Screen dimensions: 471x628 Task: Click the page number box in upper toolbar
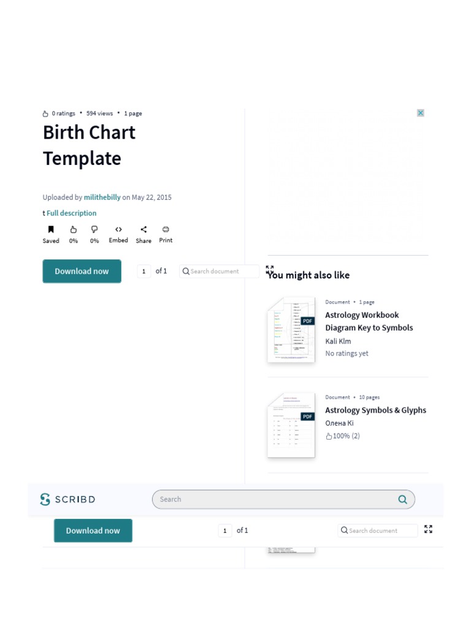pos(144,271)
